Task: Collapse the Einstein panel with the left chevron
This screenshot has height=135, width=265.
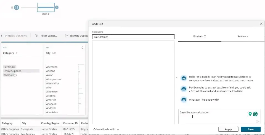Action: point(177,78)
